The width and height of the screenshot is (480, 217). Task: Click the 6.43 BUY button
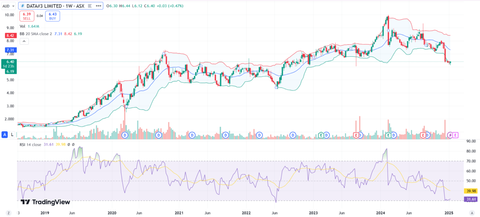[x=52, y=16]
